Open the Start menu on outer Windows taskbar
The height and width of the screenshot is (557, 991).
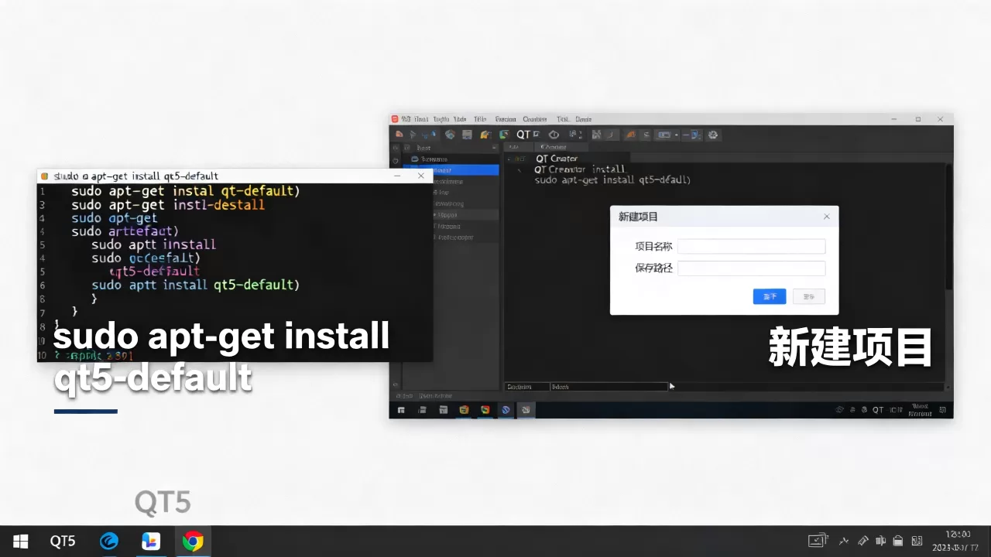(21, 542)
